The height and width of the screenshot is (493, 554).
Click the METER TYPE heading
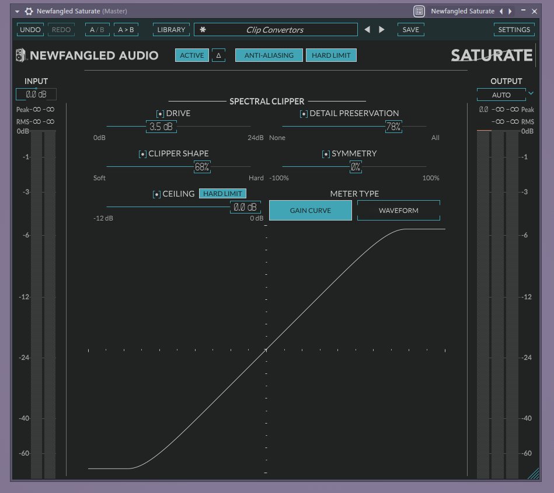click(354, 194)
